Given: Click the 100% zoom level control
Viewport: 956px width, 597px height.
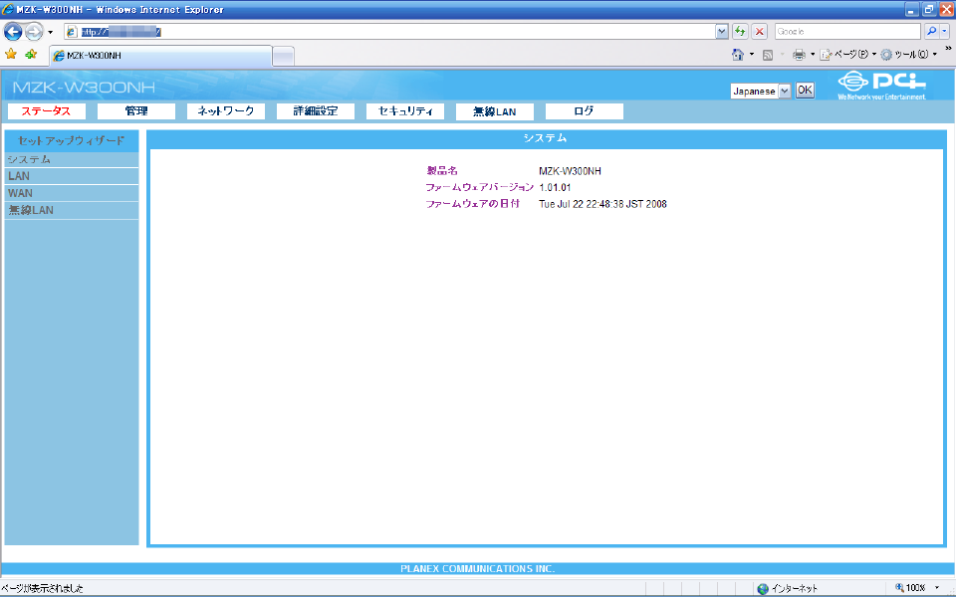Looking at the screenshot, I should coord(911,588).
